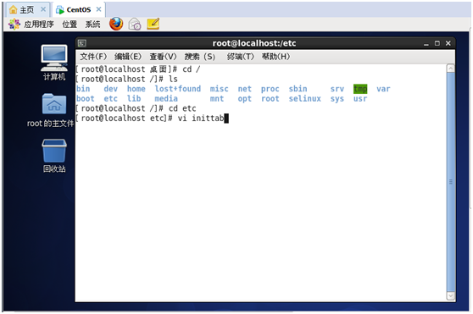Viewport: 473px width, 314px height.
Task: Click the terminal scrollbar up arrow
Action: point(450,69)
